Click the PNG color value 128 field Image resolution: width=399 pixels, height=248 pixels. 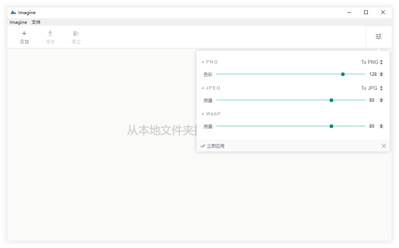coord(373,74)
